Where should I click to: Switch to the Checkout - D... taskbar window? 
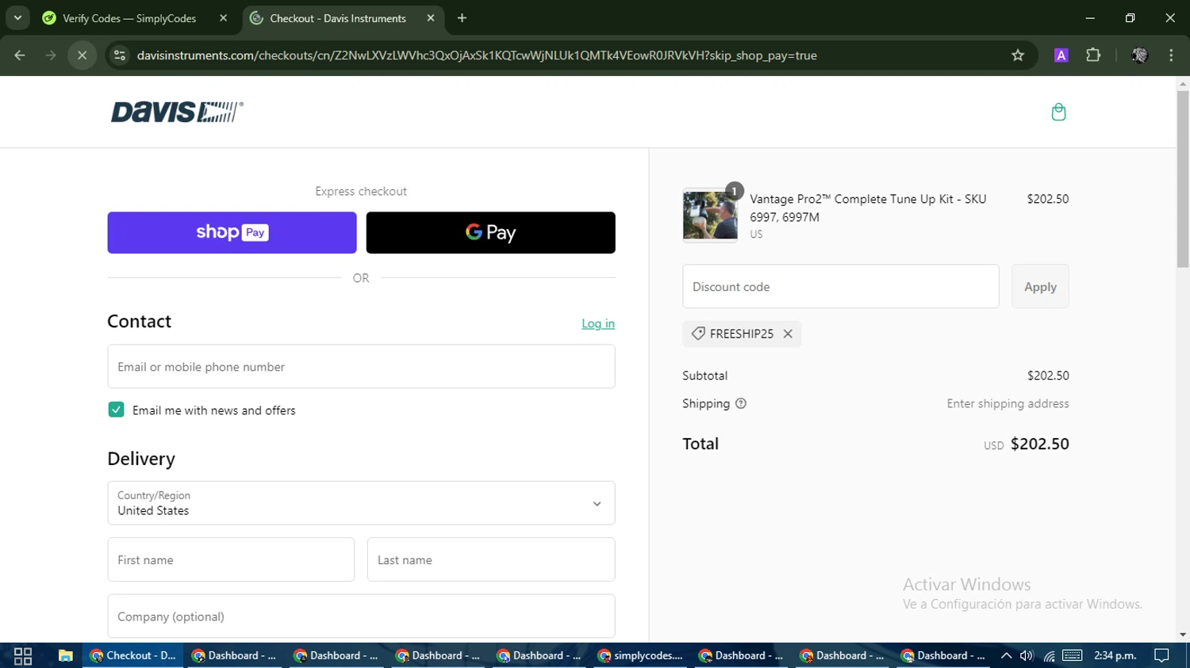133,655
